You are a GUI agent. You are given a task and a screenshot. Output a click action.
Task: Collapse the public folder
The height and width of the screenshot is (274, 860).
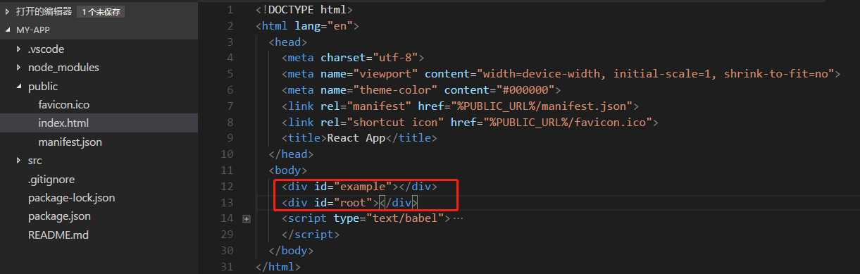[x=19, y=86]
